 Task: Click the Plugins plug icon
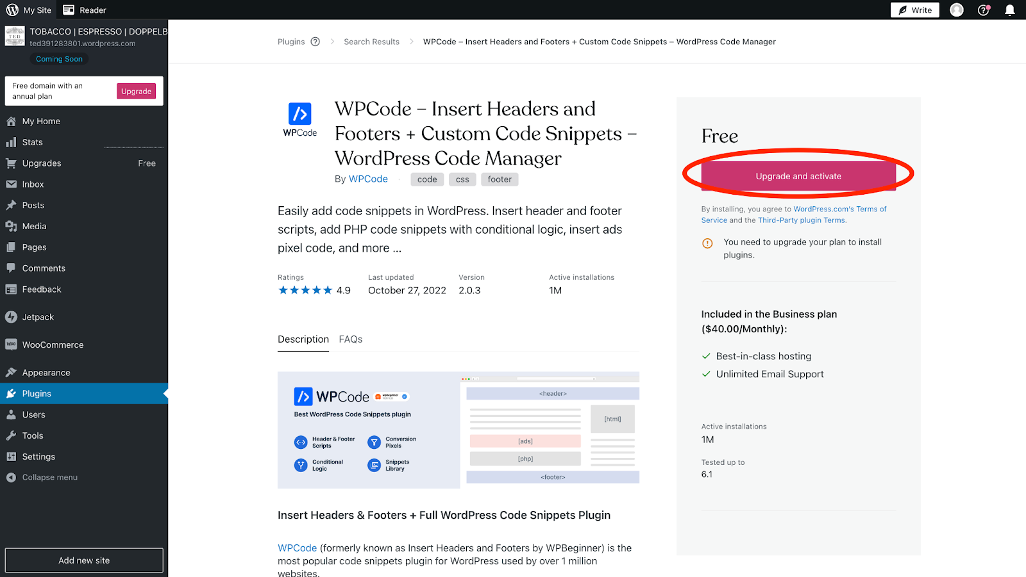[x=11, y=394]
